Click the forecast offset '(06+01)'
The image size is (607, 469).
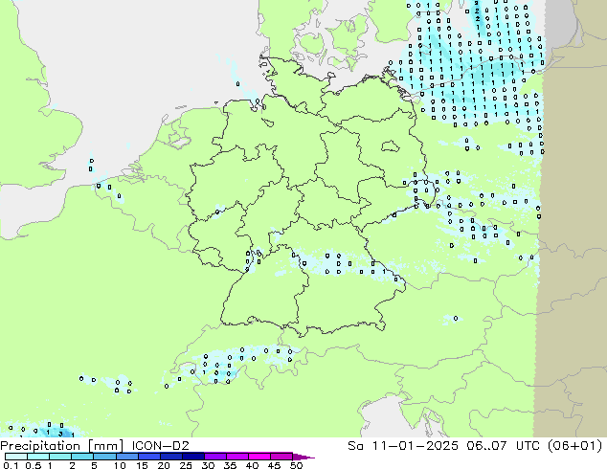pos(576,446)
